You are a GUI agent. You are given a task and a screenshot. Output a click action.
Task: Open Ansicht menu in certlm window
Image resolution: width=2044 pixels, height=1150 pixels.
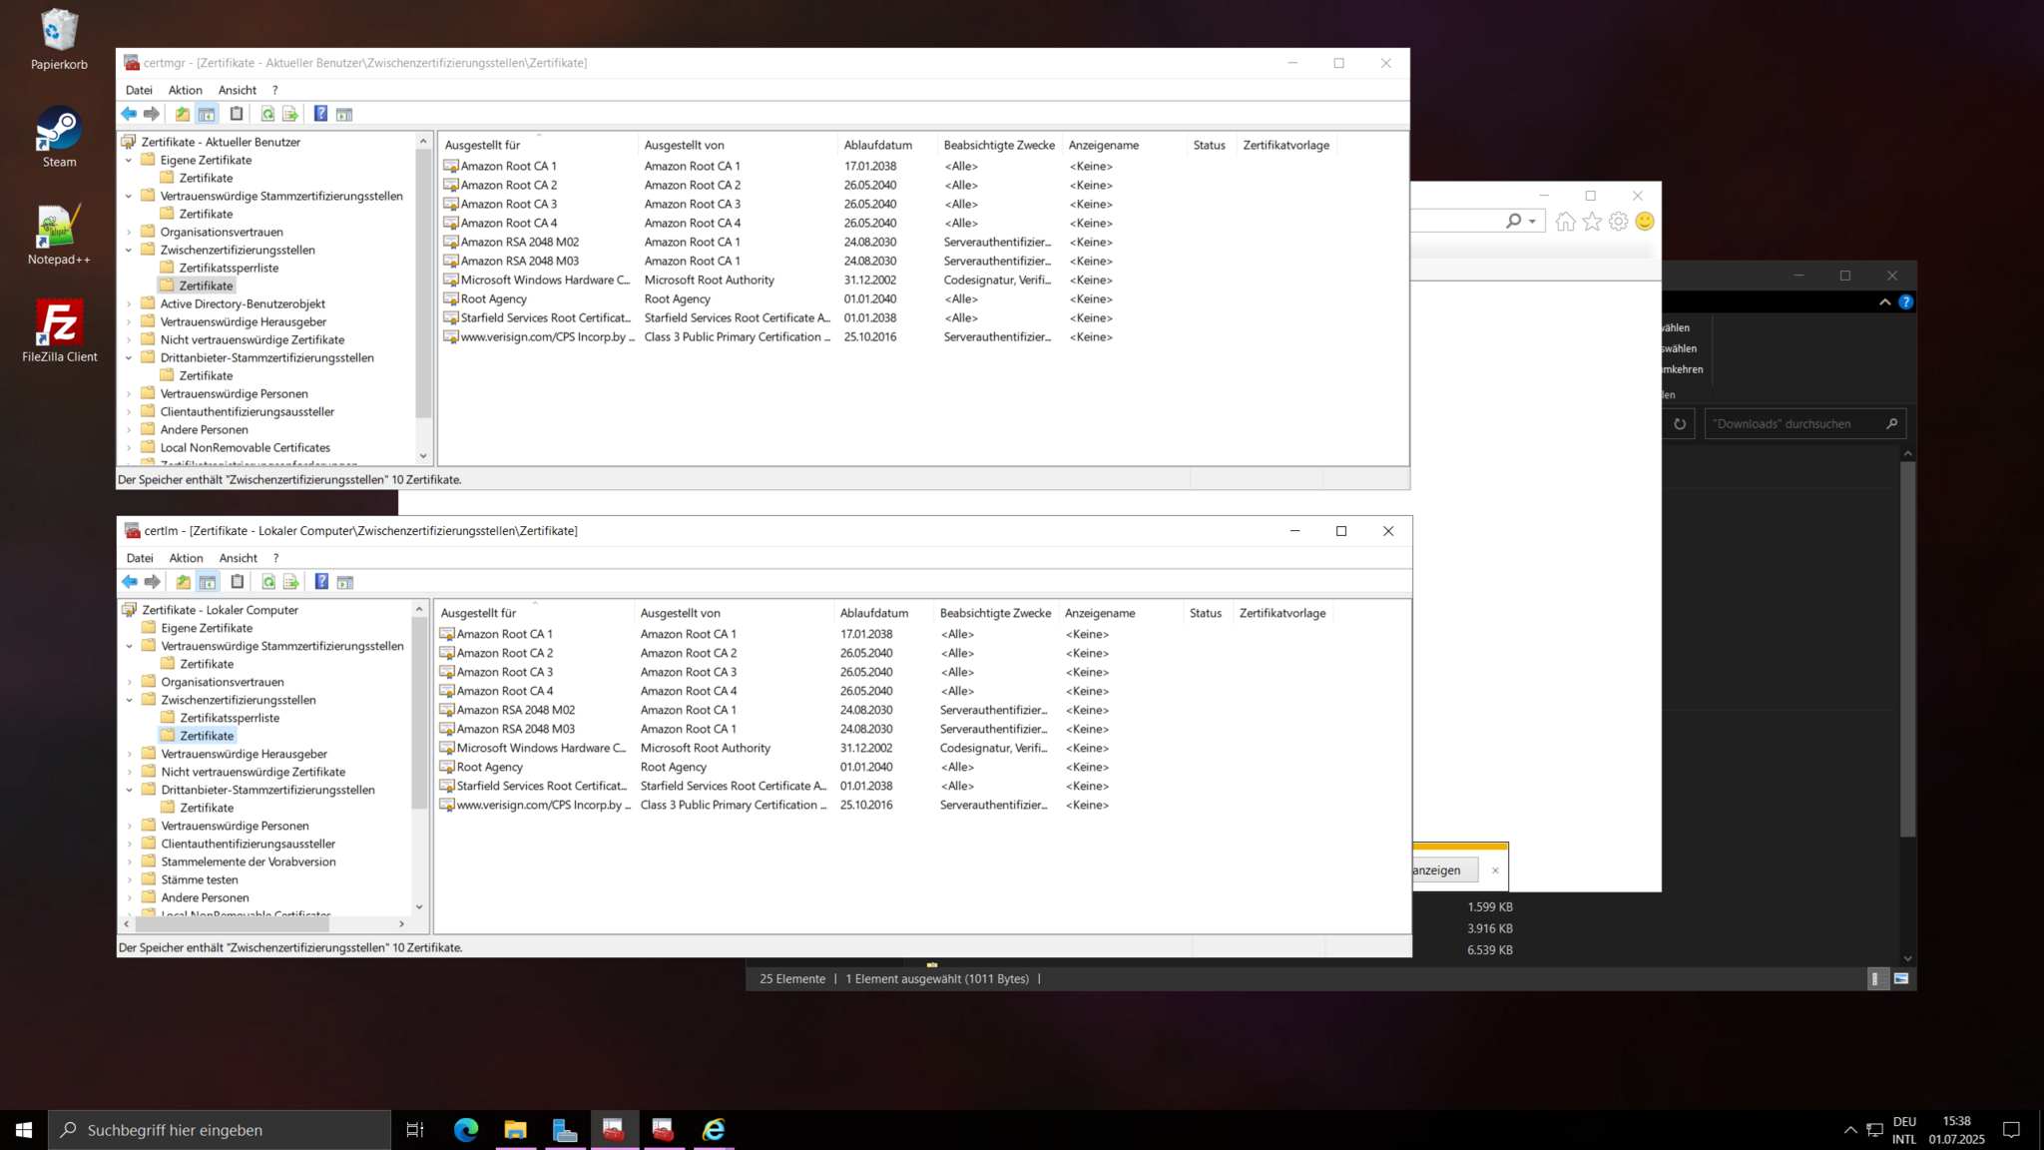click(x=238, y=558)
